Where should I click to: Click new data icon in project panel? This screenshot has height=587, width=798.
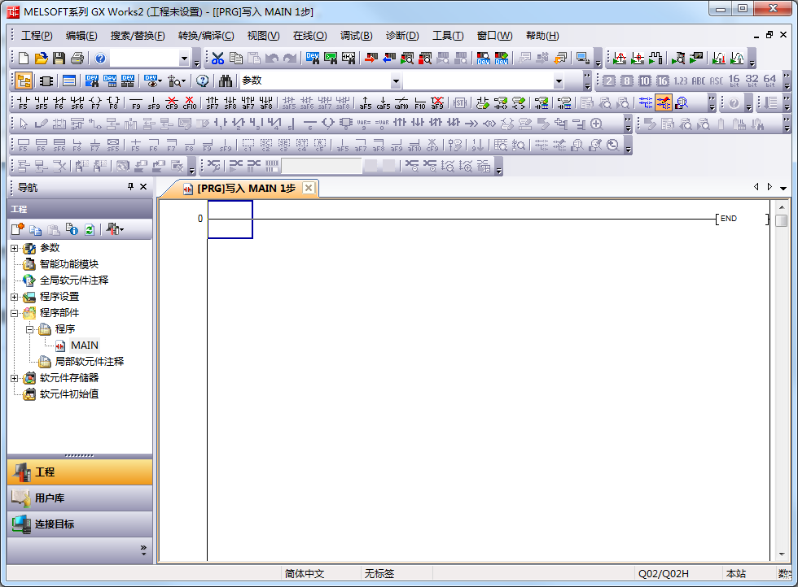point(18,230)
